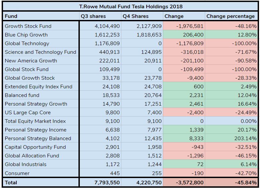Select the Total change value -3,572,800
The width and height of the screenshot is (260, 188).
point(188,182)
